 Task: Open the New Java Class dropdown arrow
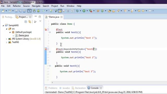click(x=105, y=11)
